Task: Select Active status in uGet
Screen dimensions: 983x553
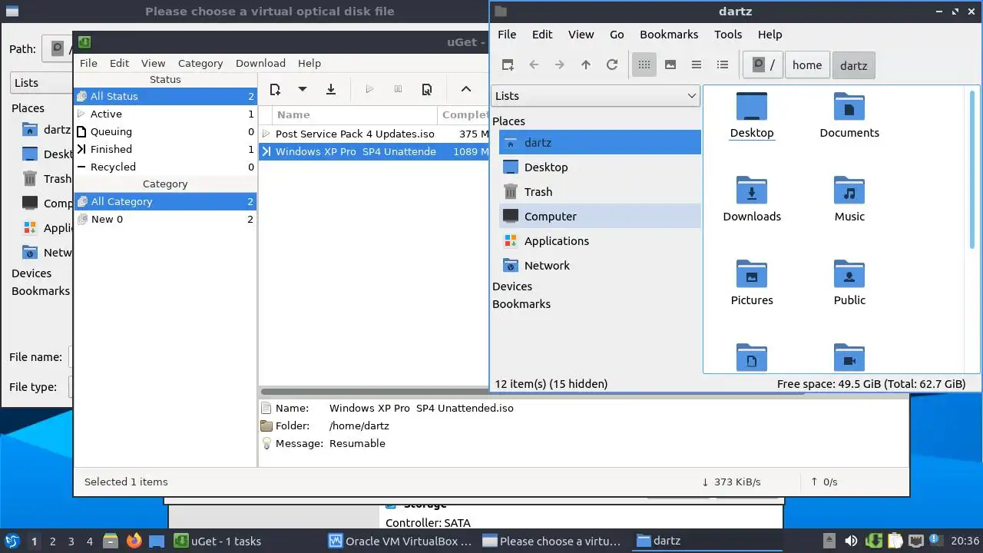Action: tap(165, 114)
